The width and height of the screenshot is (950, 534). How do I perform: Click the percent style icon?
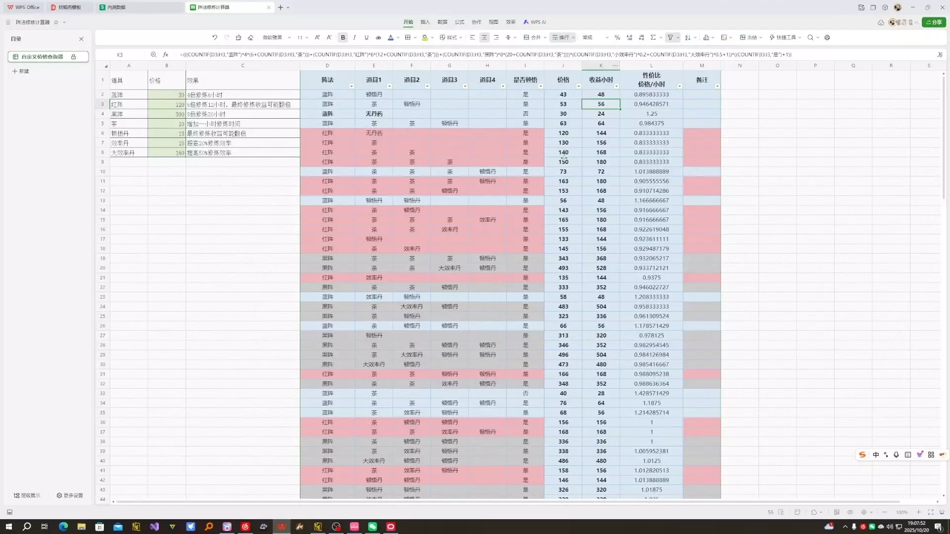point(617,38)
